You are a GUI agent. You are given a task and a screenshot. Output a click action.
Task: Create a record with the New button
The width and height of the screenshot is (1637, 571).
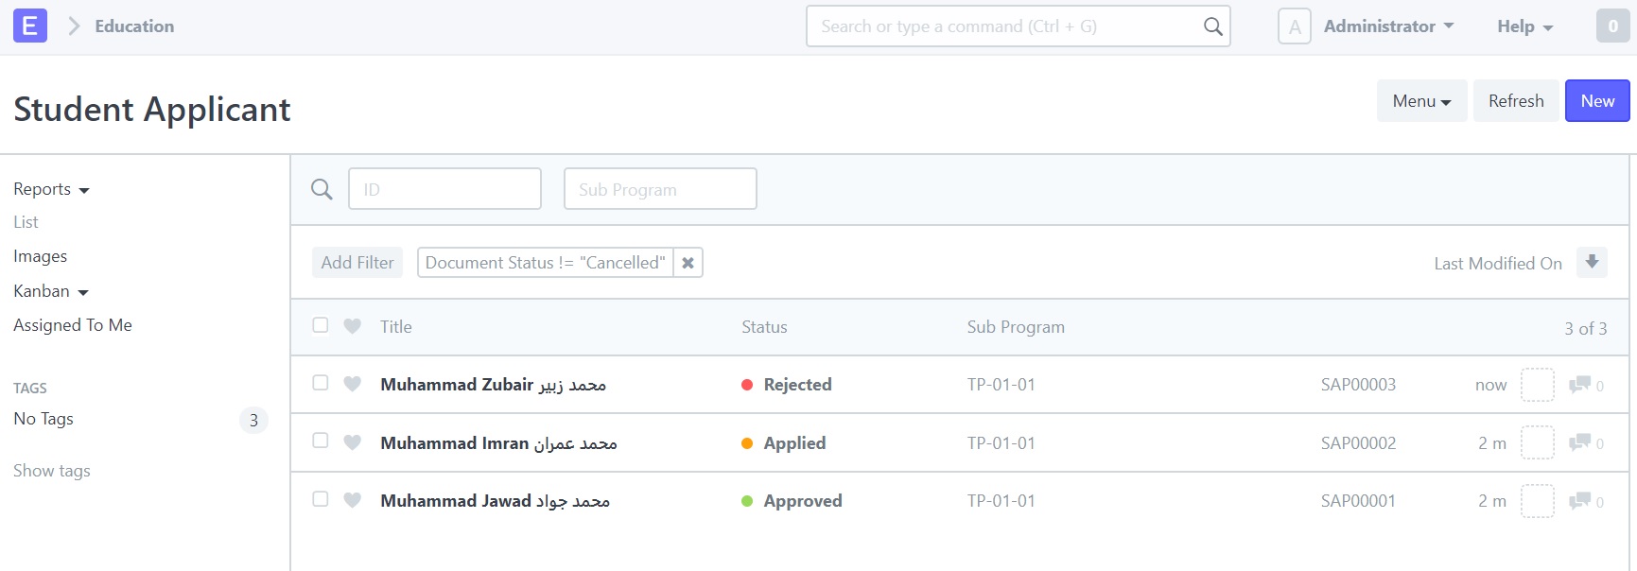coord(1597,100)
